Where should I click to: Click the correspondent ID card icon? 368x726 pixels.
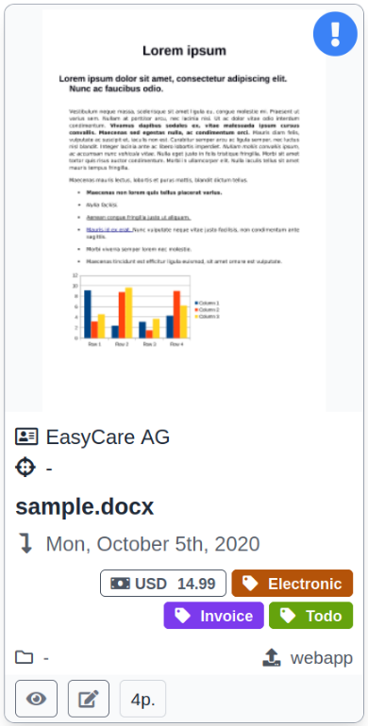[x=26, y=437]
